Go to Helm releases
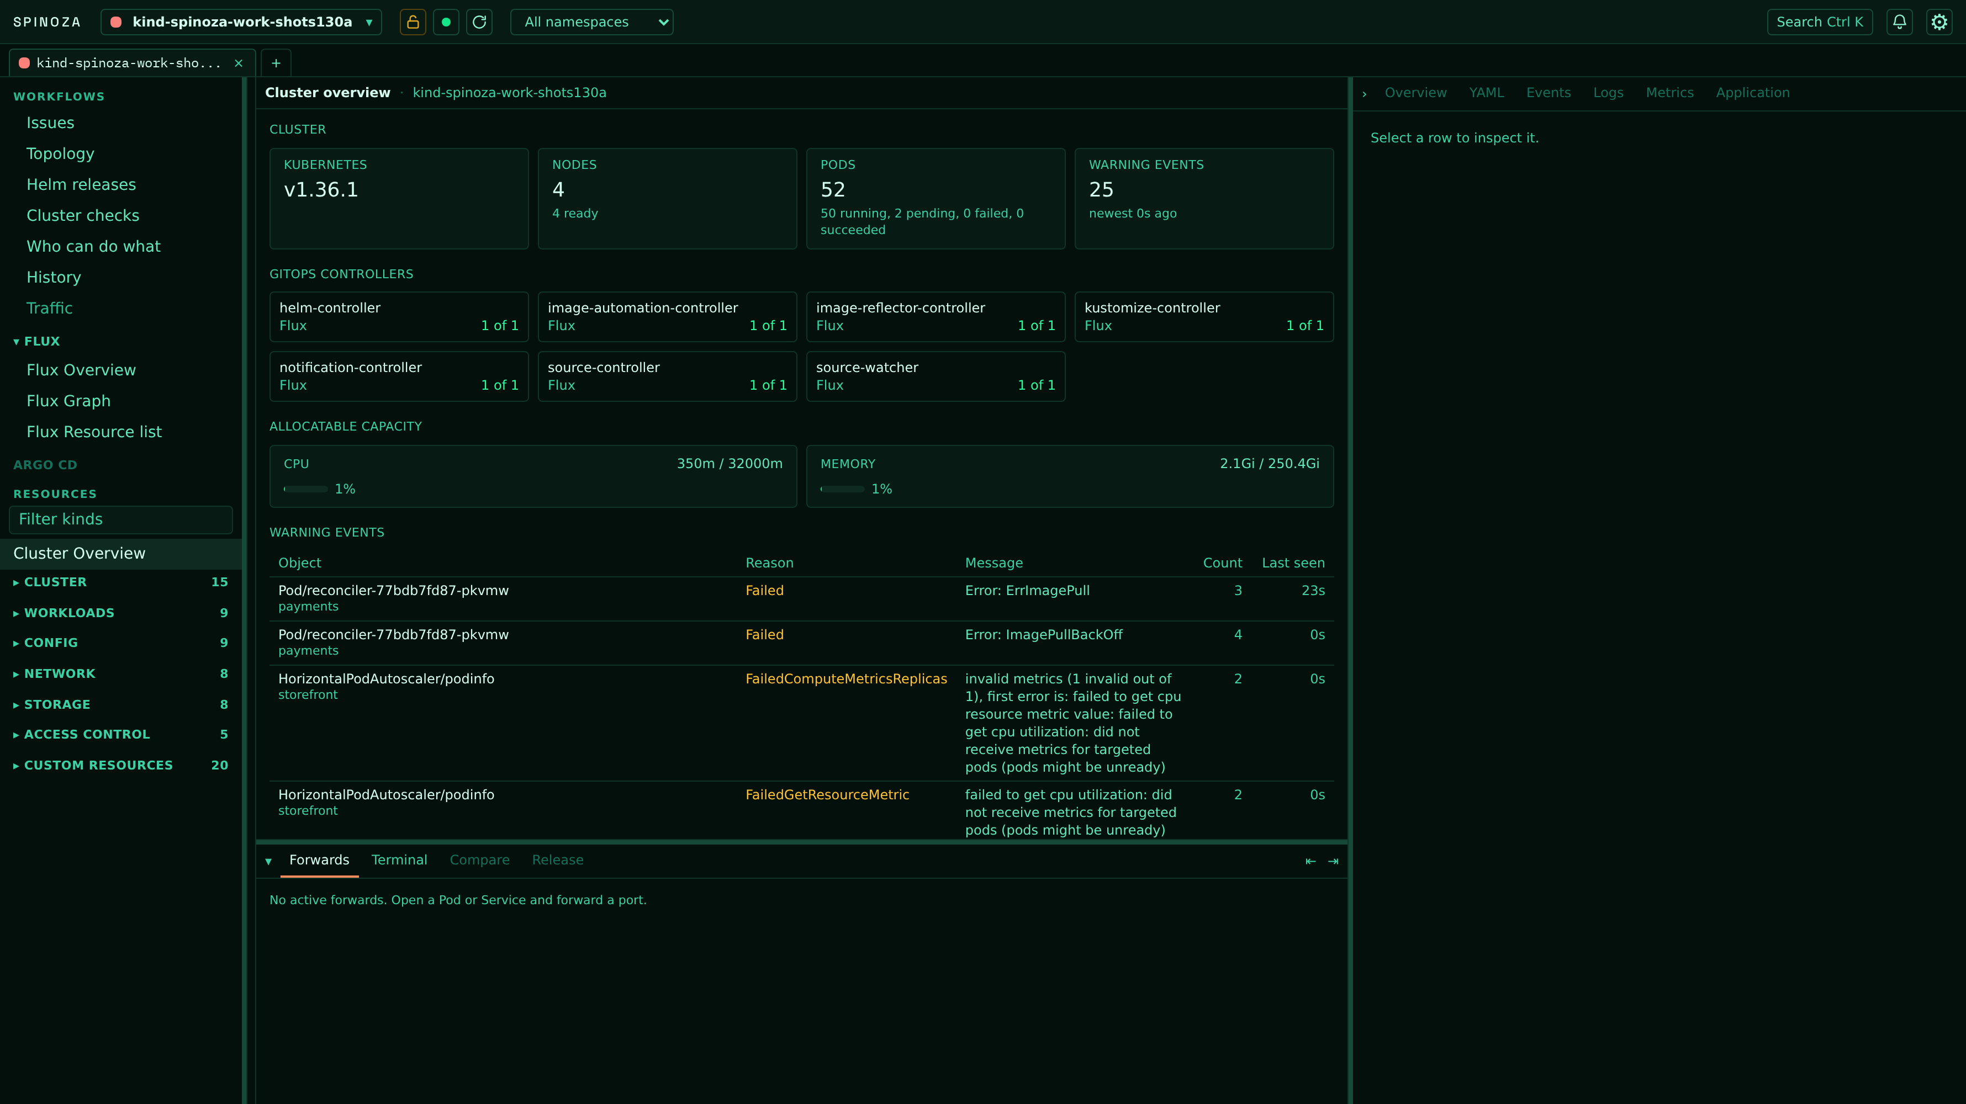 (81, 184)
